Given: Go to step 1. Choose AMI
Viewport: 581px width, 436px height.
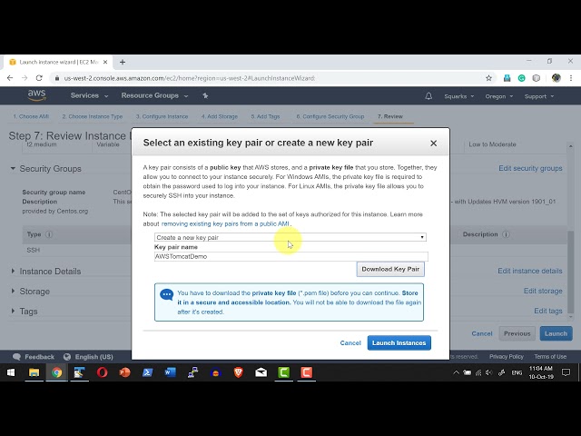Looking at the screenshot, I should (x=31, y=116).
